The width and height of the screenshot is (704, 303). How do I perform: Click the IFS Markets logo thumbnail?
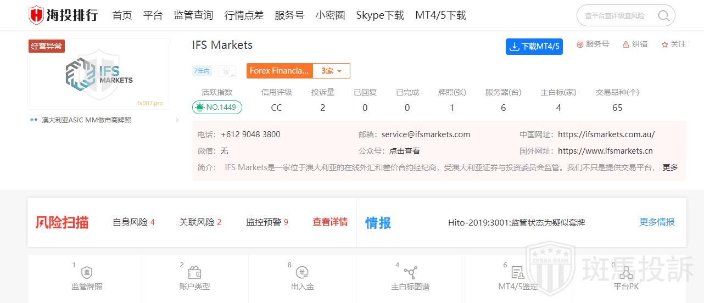99,74
